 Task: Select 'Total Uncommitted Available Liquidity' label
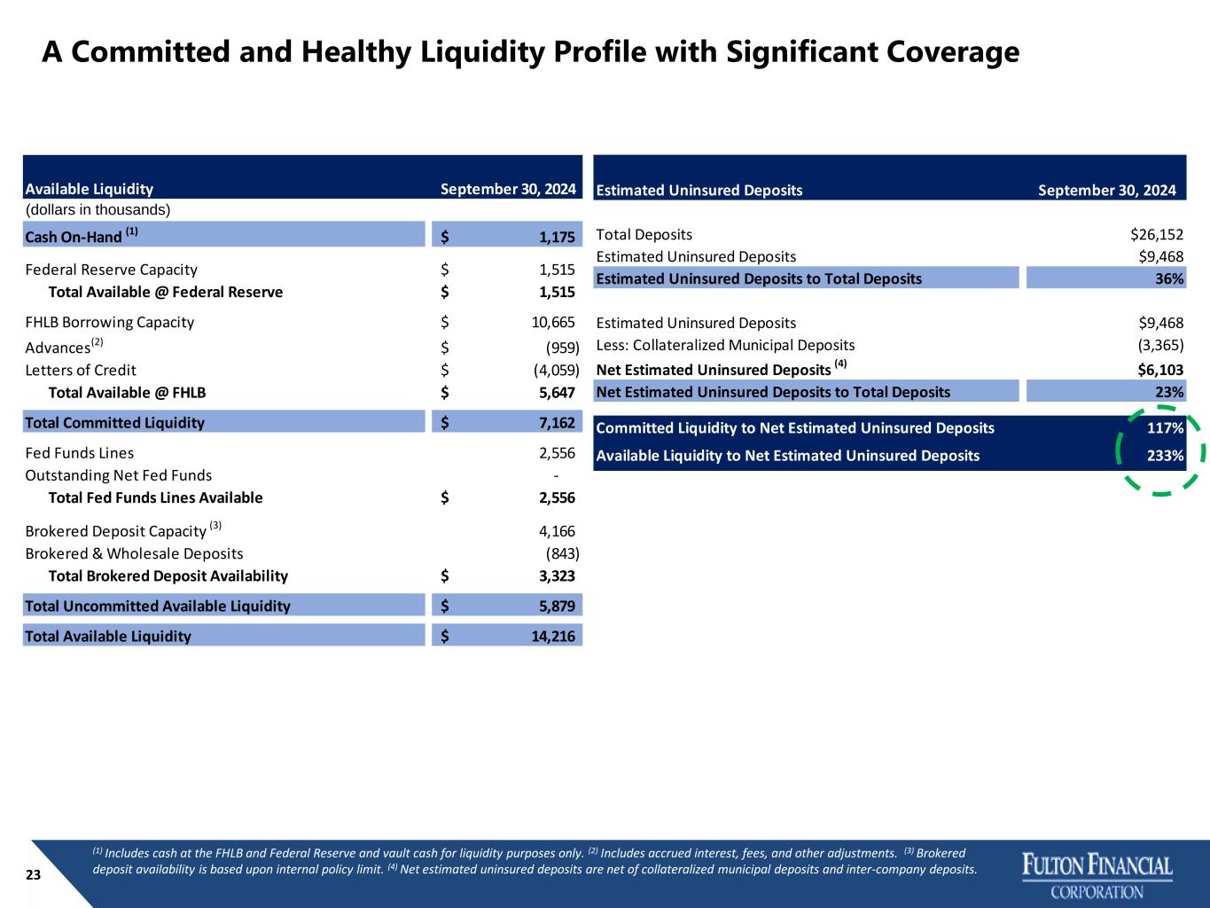158,607
